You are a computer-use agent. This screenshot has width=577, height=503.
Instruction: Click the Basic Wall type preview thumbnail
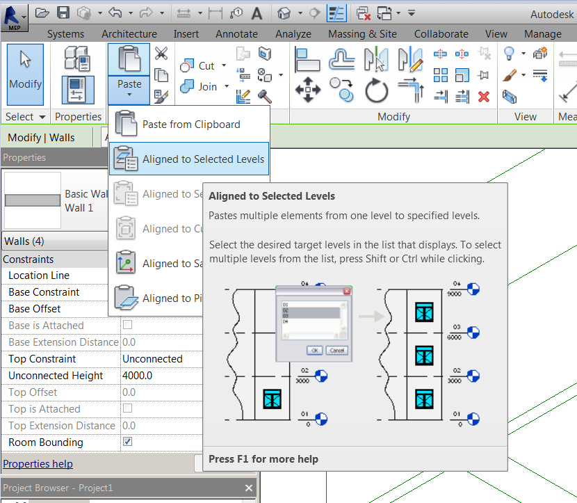[33, 200]
